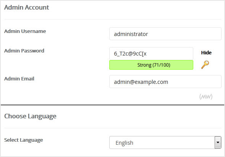Select the Admin Email input box
225x157 pixels.
(165, 82)
